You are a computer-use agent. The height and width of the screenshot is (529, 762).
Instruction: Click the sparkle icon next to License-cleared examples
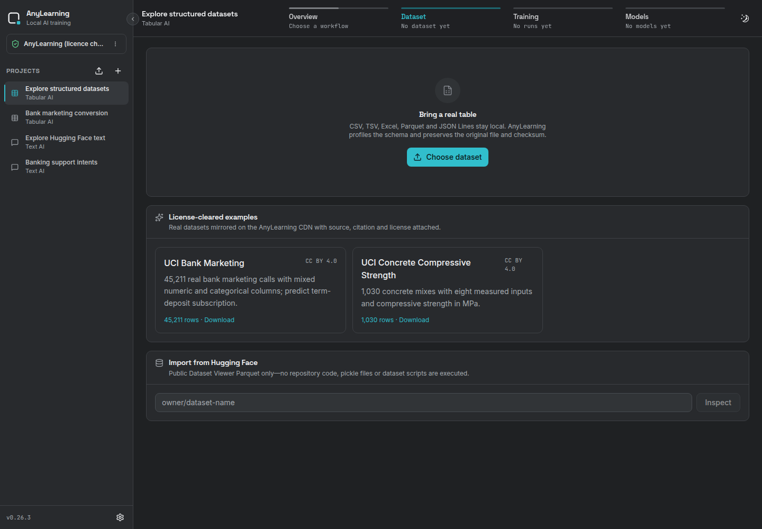[159, 217]
